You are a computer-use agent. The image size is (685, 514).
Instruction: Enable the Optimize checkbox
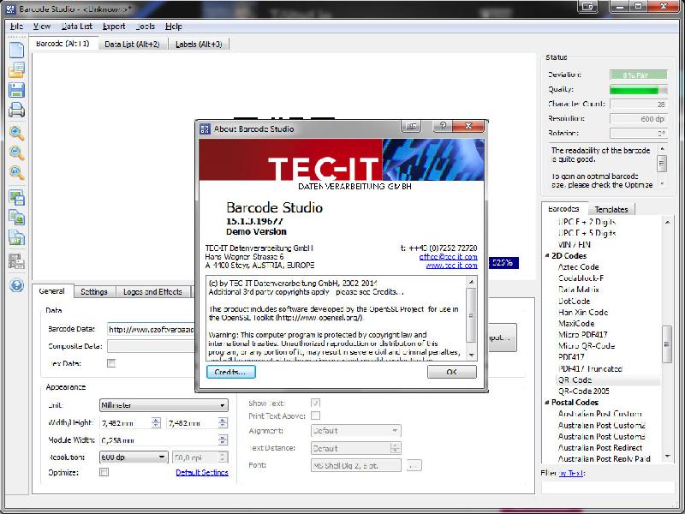(104, 472)
